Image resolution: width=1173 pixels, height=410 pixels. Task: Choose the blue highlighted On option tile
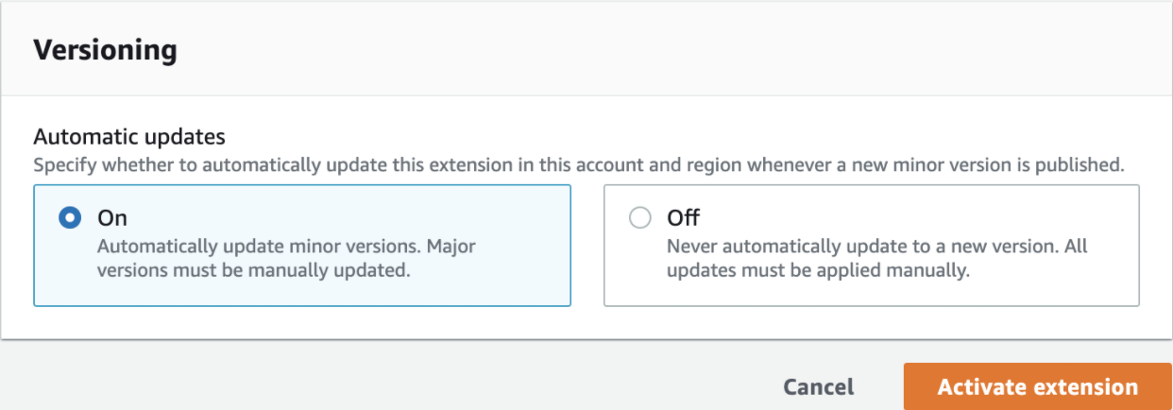tap(302, 245)
